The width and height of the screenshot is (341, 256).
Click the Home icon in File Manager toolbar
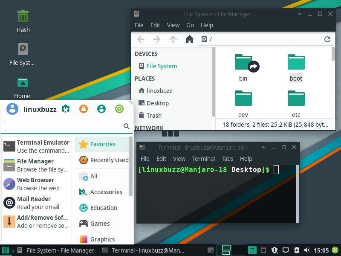pos(189,39)
